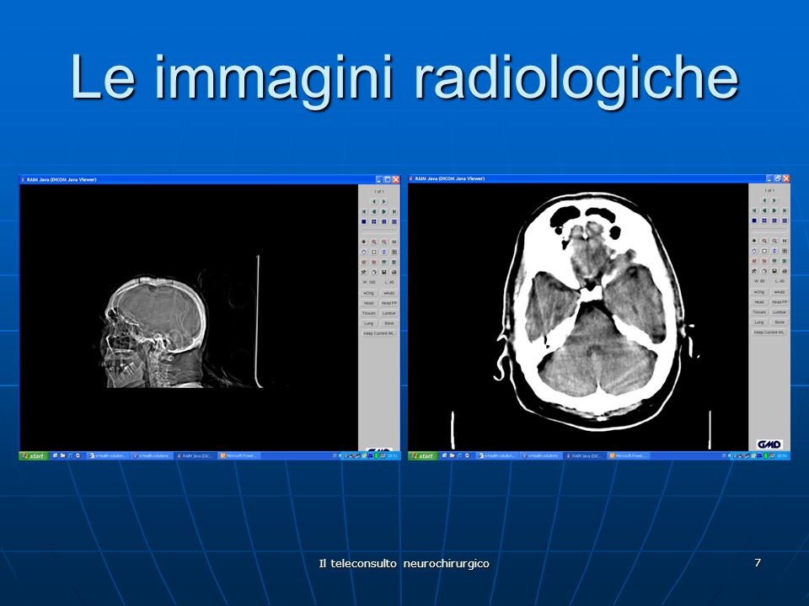Image resolution: width=809 pixels, height=606 pixels.
Task: Apply Lung preset in right viewer
Action: (x=759, y=322)
